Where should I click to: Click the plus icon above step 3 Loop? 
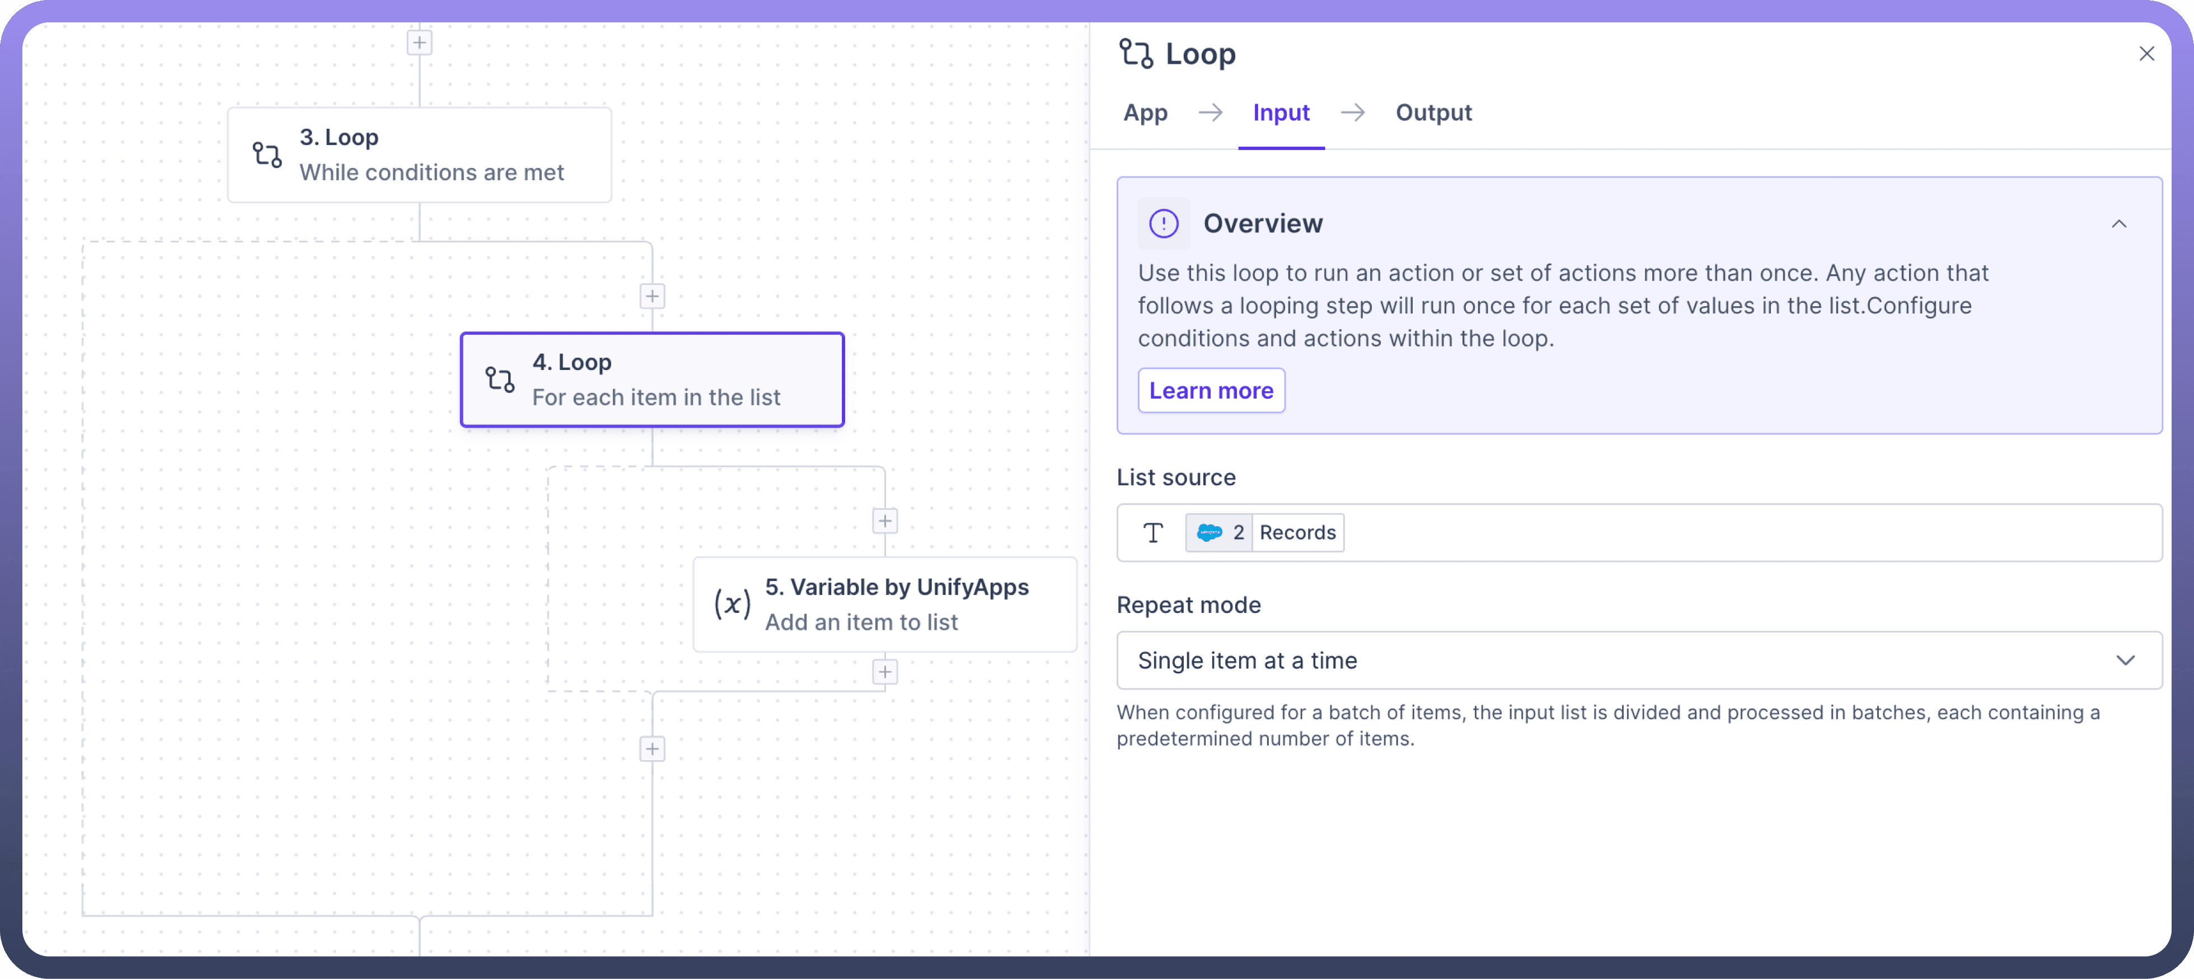point(419,43)
